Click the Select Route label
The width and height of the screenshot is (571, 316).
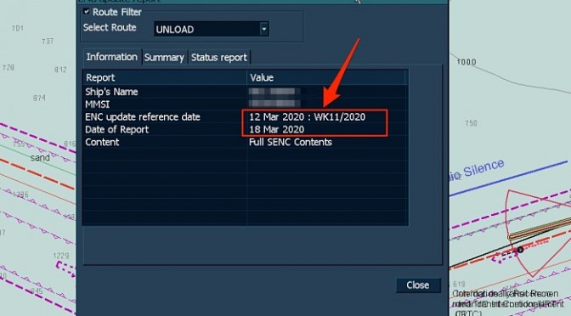[110, 28]
